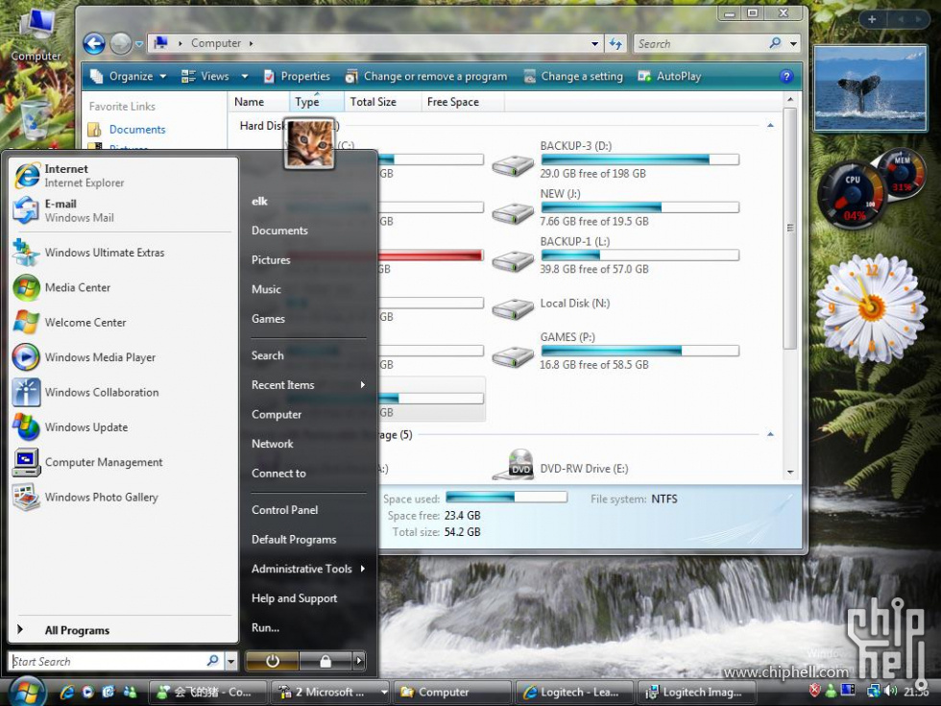Open Internet Explorer from Start menu
Screen dimensions: 941x706
123,176
